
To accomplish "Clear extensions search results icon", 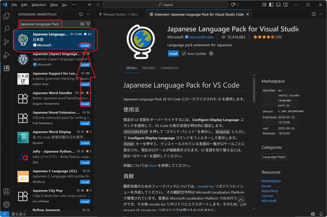I will pyautogui.click(x=82, y=24).
